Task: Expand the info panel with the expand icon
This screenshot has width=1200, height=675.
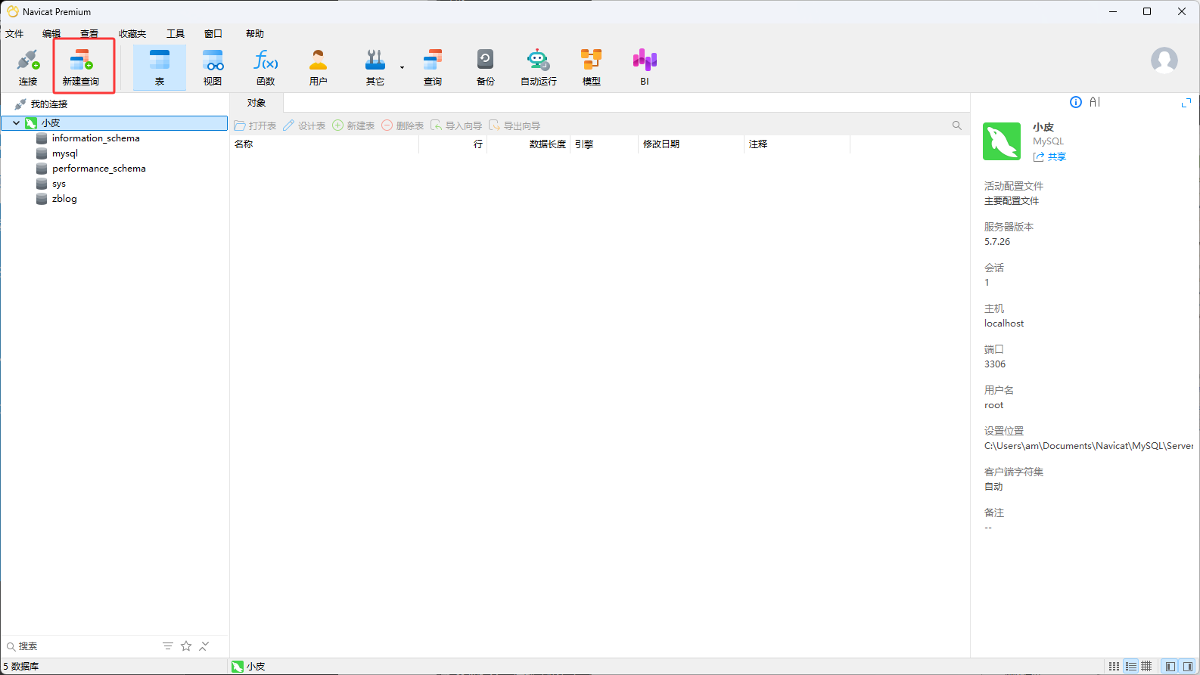Action: pos(1186,102)
